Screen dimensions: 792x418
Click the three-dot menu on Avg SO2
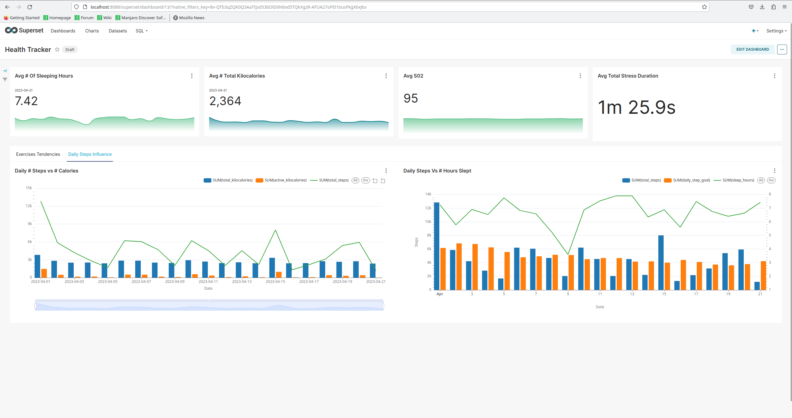click(x=580, y=76)
